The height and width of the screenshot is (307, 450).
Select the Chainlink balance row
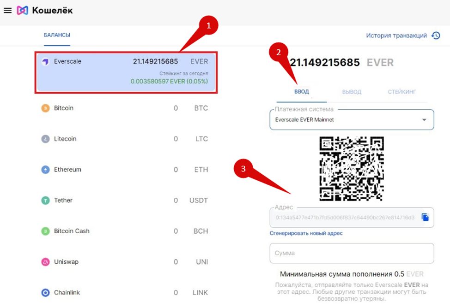coord(125,293)
